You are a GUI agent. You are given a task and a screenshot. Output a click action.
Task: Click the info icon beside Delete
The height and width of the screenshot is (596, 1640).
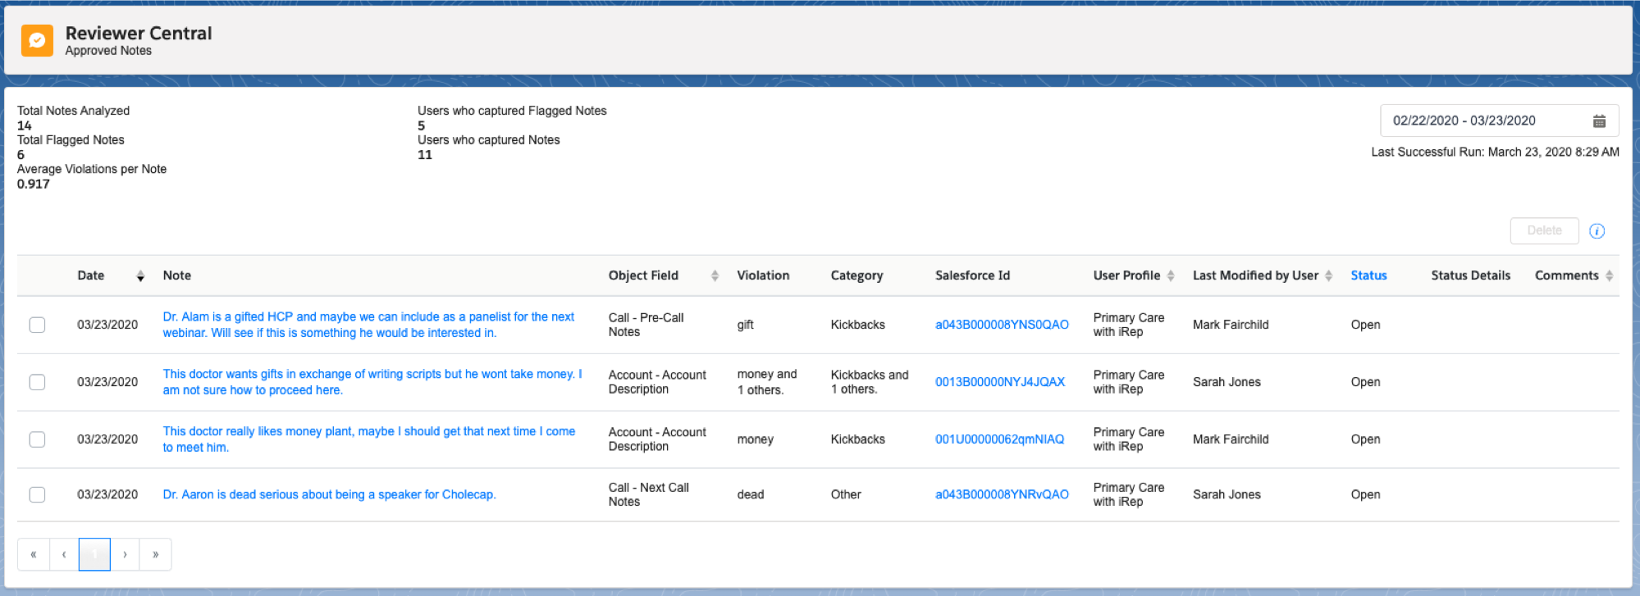point(1597,231)
